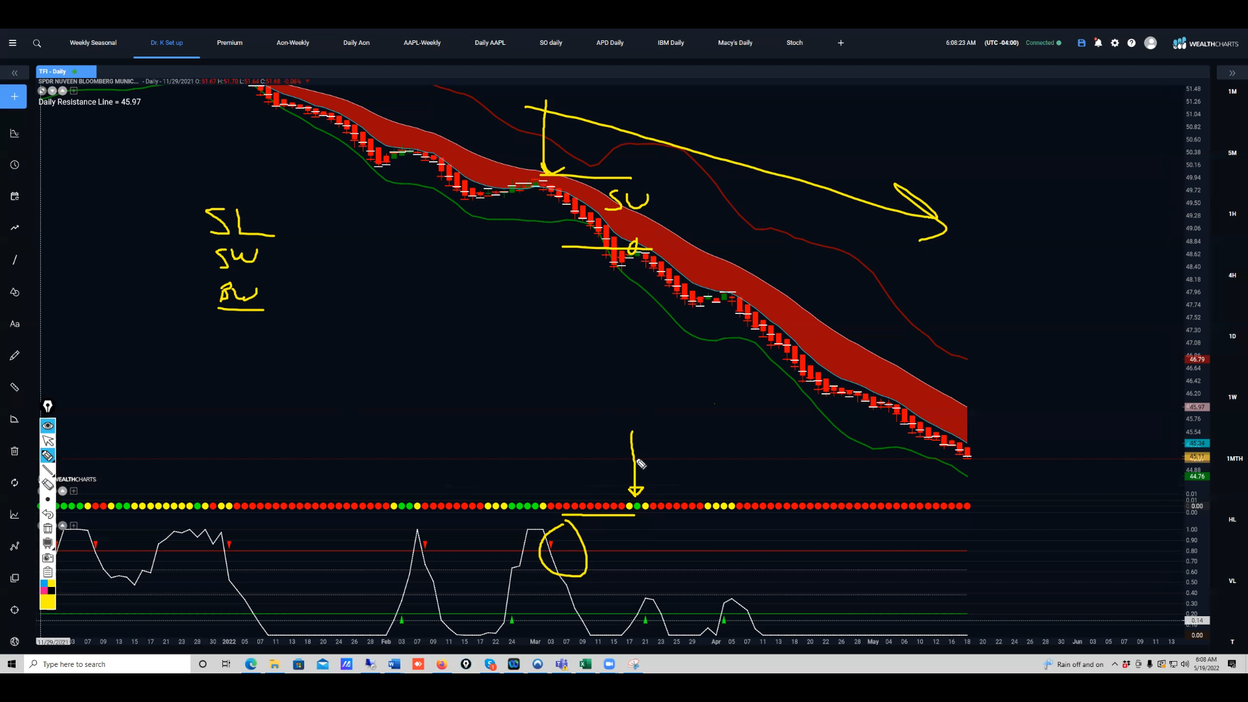This screenshot has width=1248, height=702.
Task: Switch to the Weekly Seasonal tab
Action: [93, 43]
